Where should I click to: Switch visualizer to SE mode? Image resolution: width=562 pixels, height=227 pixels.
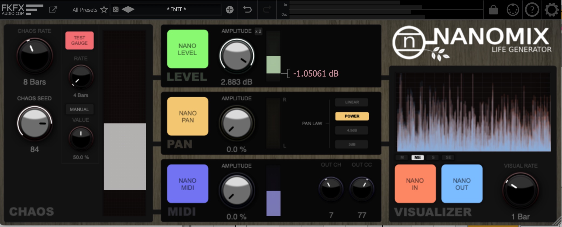[x=448, y=157]
